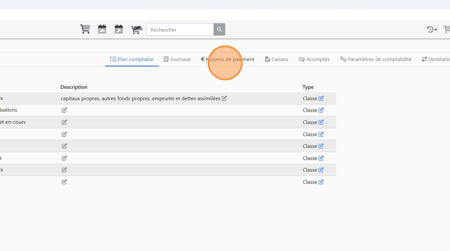The image size is (450, 251).
Task: Edit the Classe type in the fourth row
Action: point(321,134)
